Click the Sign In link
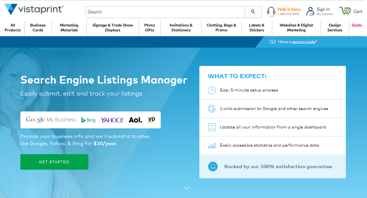Viewport: 367px width, 198px height. pos(323,9)
